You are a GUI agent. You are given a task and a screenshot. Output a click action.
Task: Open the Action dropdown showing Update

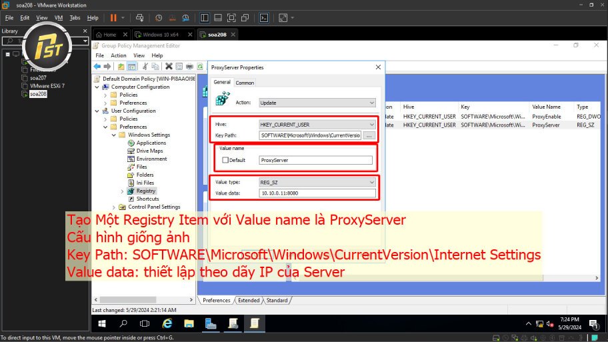tap(317, 103)
